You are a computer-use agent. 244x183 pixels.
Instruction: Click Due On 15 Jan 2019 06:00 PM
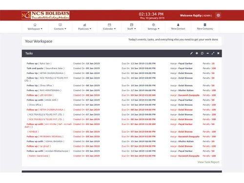[139, 142]
